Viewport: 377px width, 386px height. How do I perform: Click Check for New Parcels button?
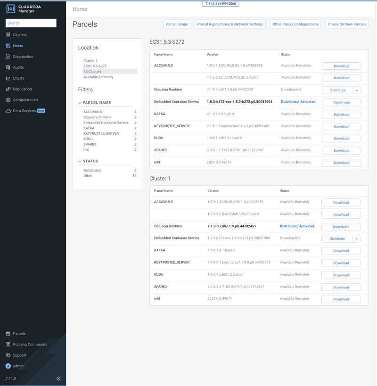(x=347, y=24)
